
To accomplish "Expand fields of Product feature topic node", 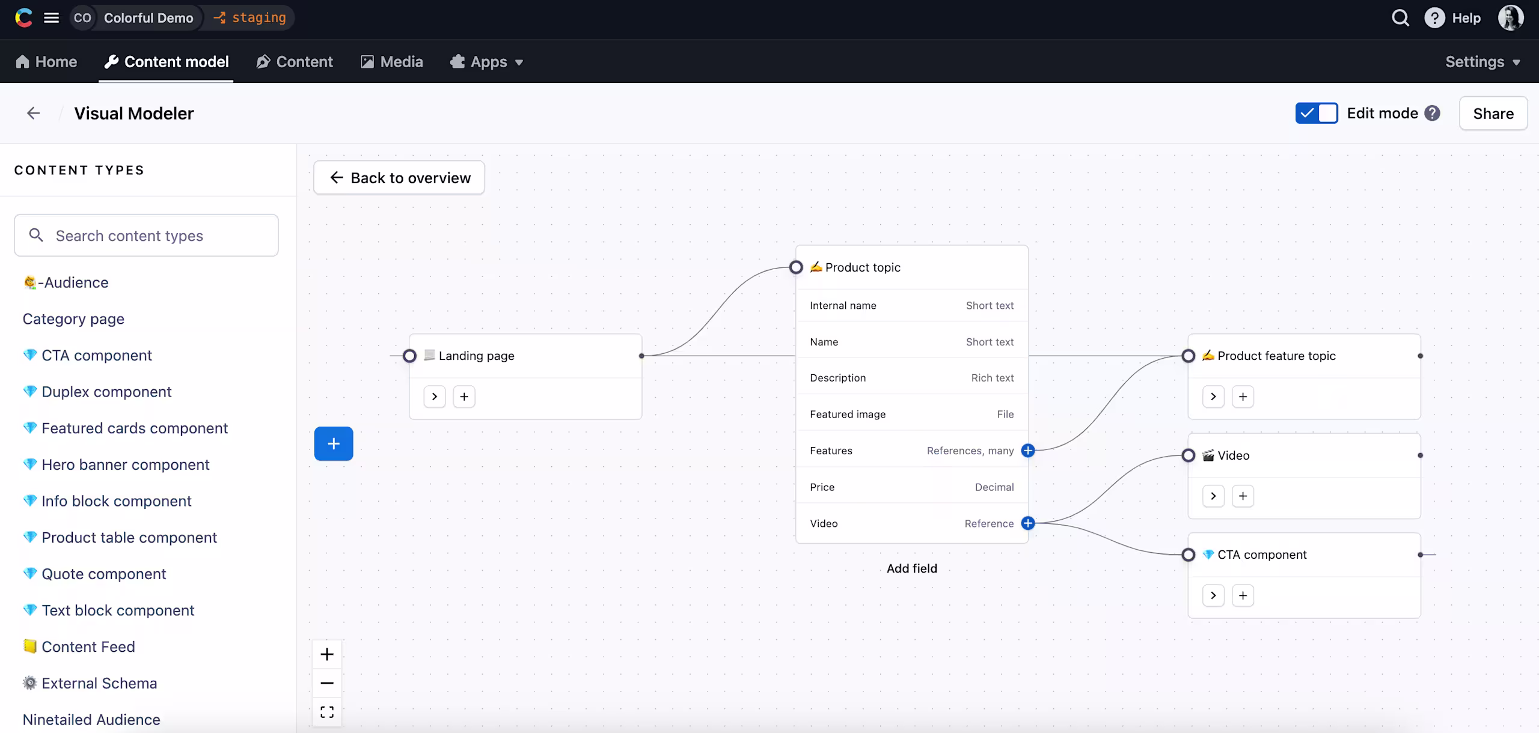I will click(1213, 397).
